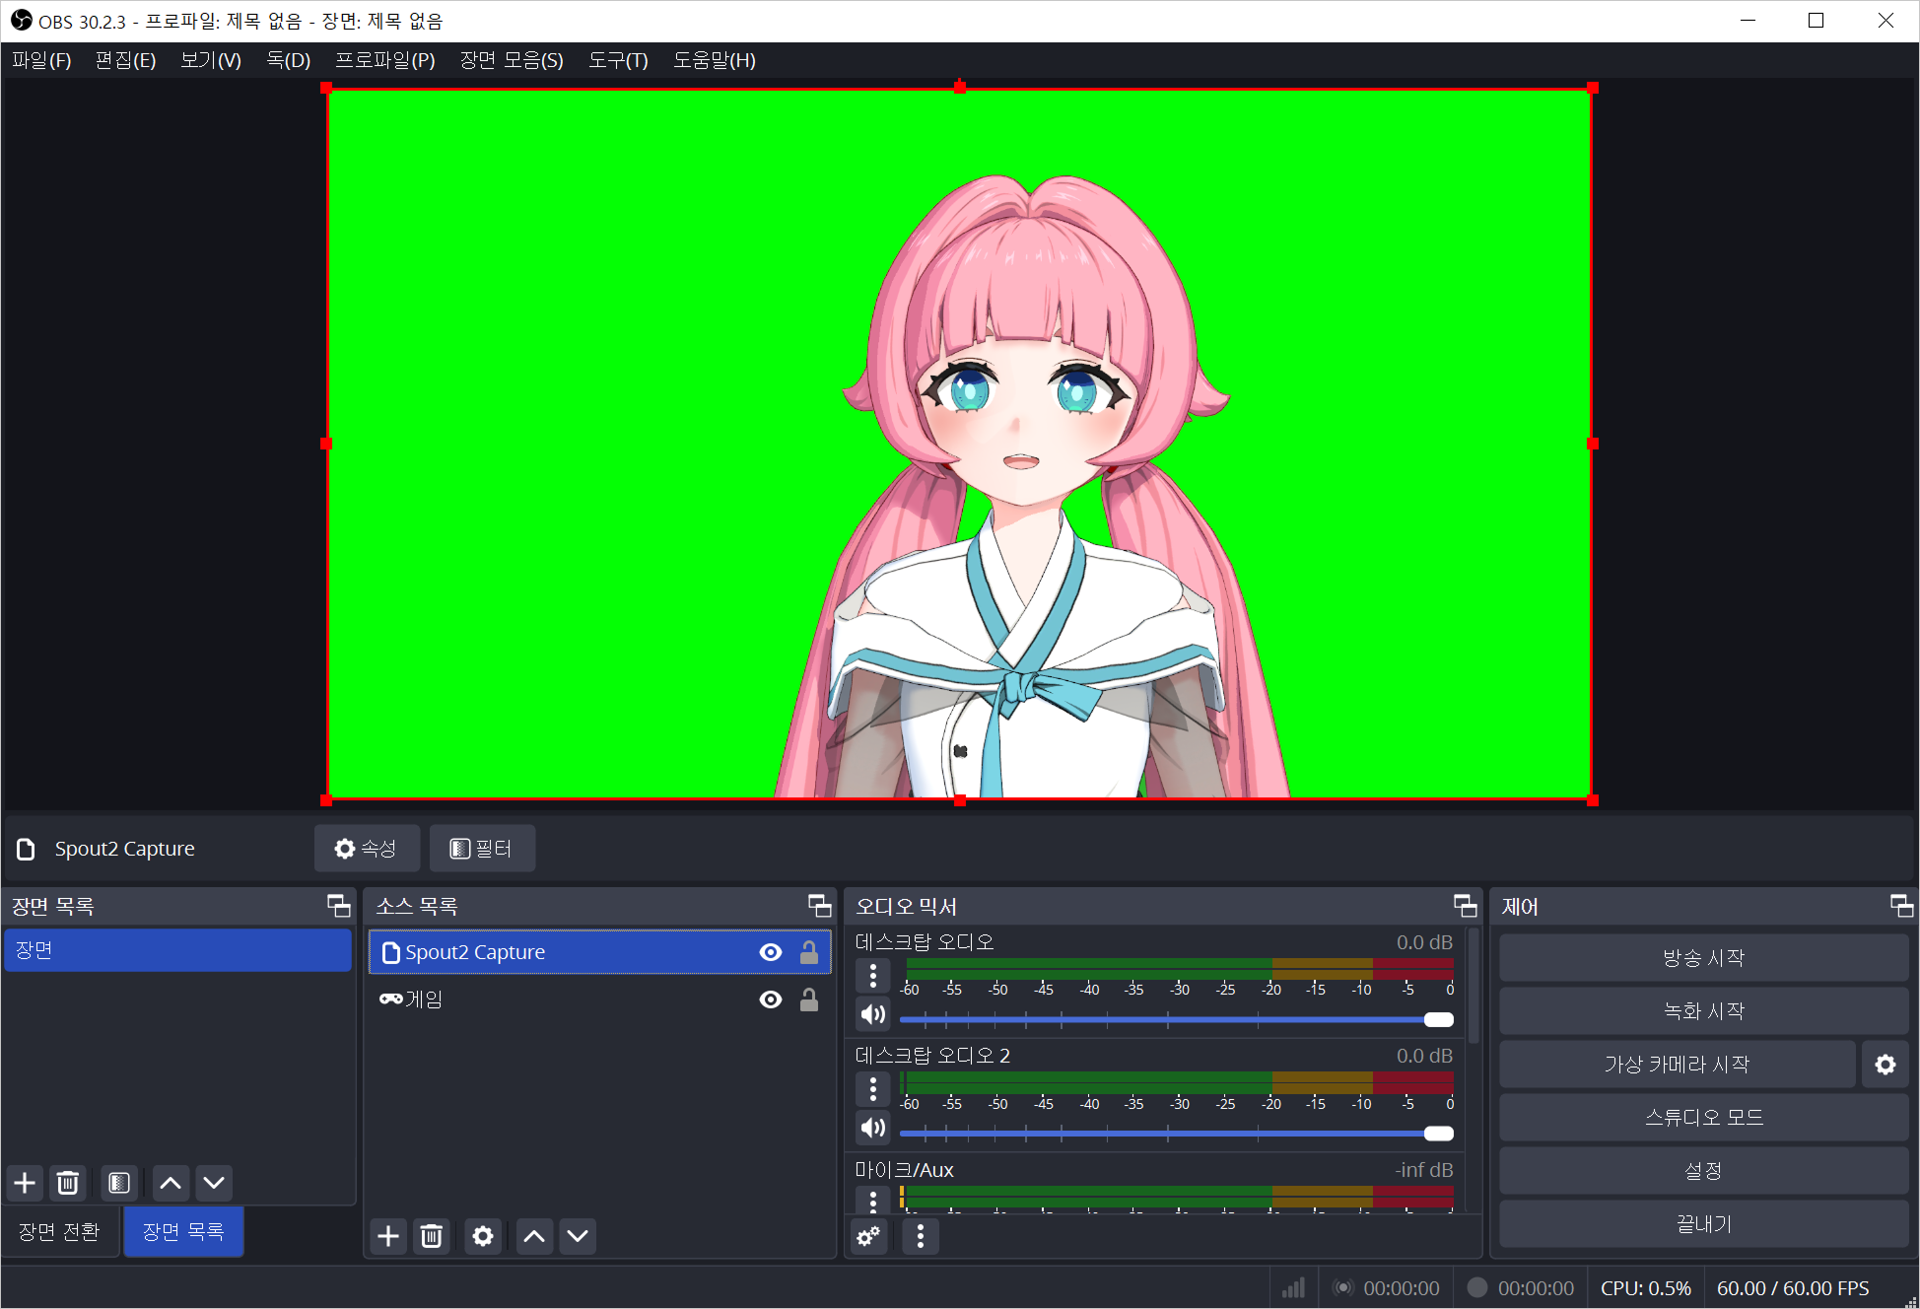Lock the Spout2 Capture source
This screenshot has height=1309, width=1920.
click(x=808, y=952)
